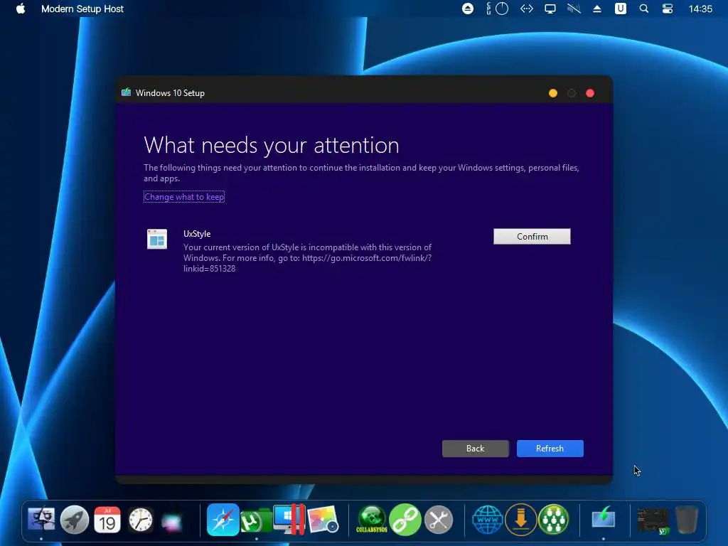Open the orange download arrow dock icon
The image size is (728, 546).
(x=521, y=519)
